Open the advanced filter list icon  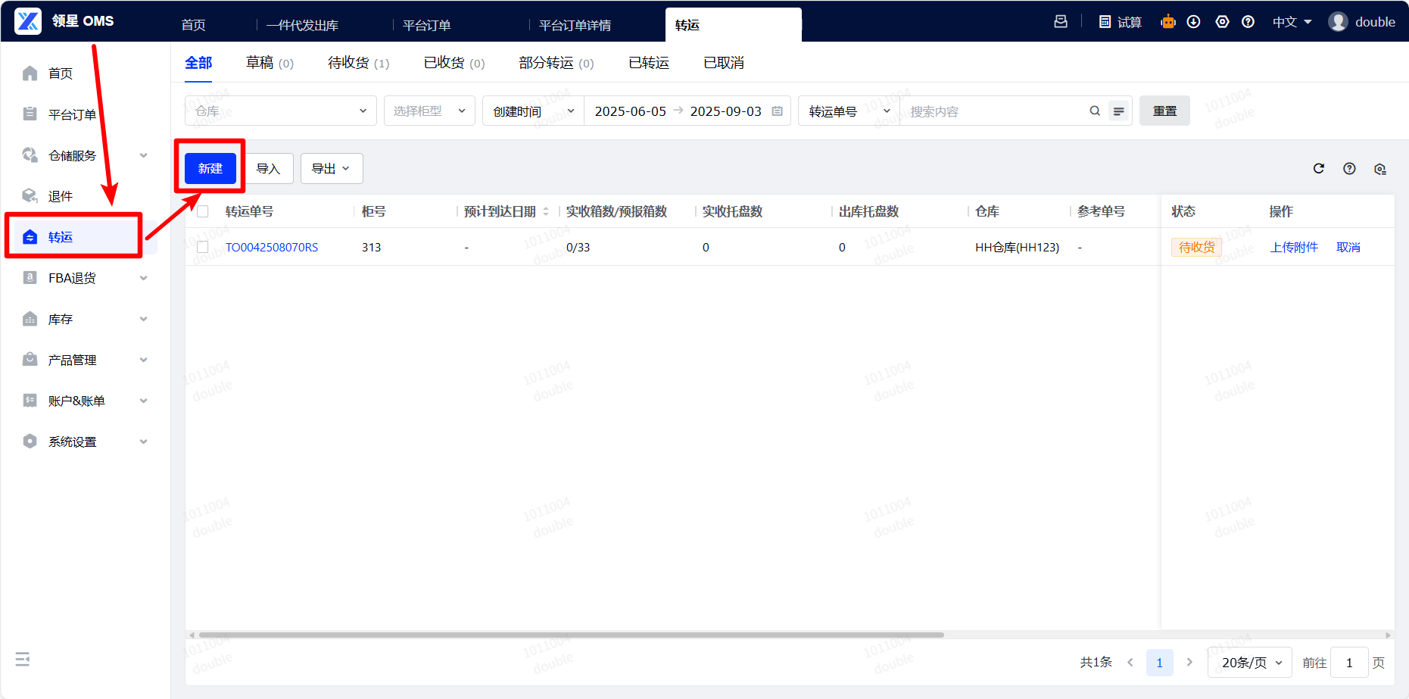point(1119,111)
